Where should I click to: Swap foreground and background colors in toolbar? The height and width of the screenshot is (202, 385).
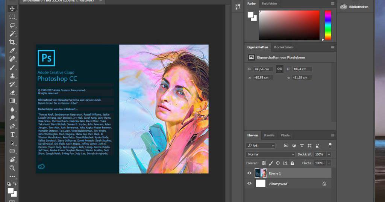click(x=15, y=184)
